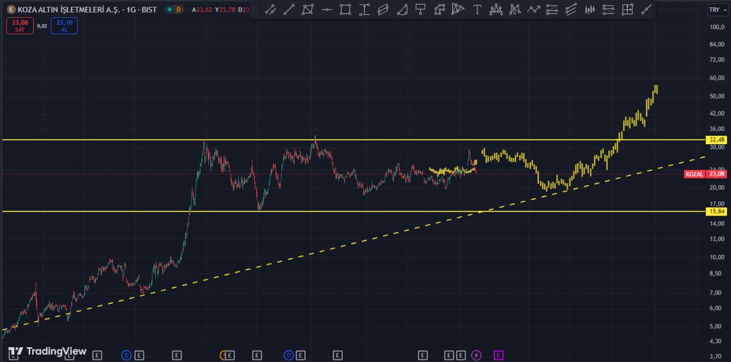Select the plain trend line tool
The height and width of the screenshot is (362, 731).
pyautogui.click(x=290, y=9)
